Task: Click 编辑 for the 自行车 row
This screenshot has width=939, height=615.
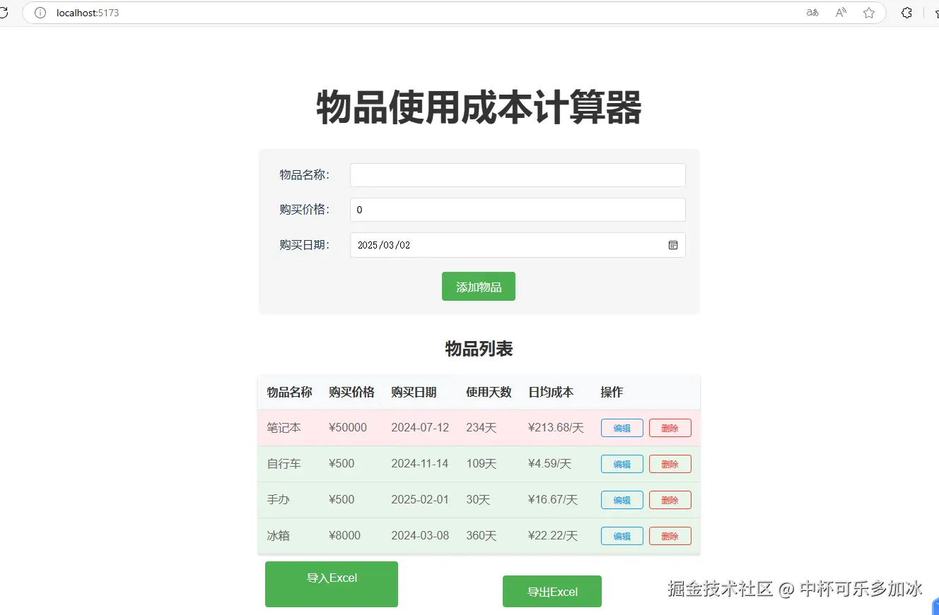Action: coord(622,464)
